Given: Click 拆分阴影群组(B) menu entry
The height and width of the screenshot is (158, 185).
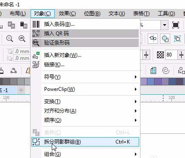Looking at the screenshot, I should tap(85, 142).
